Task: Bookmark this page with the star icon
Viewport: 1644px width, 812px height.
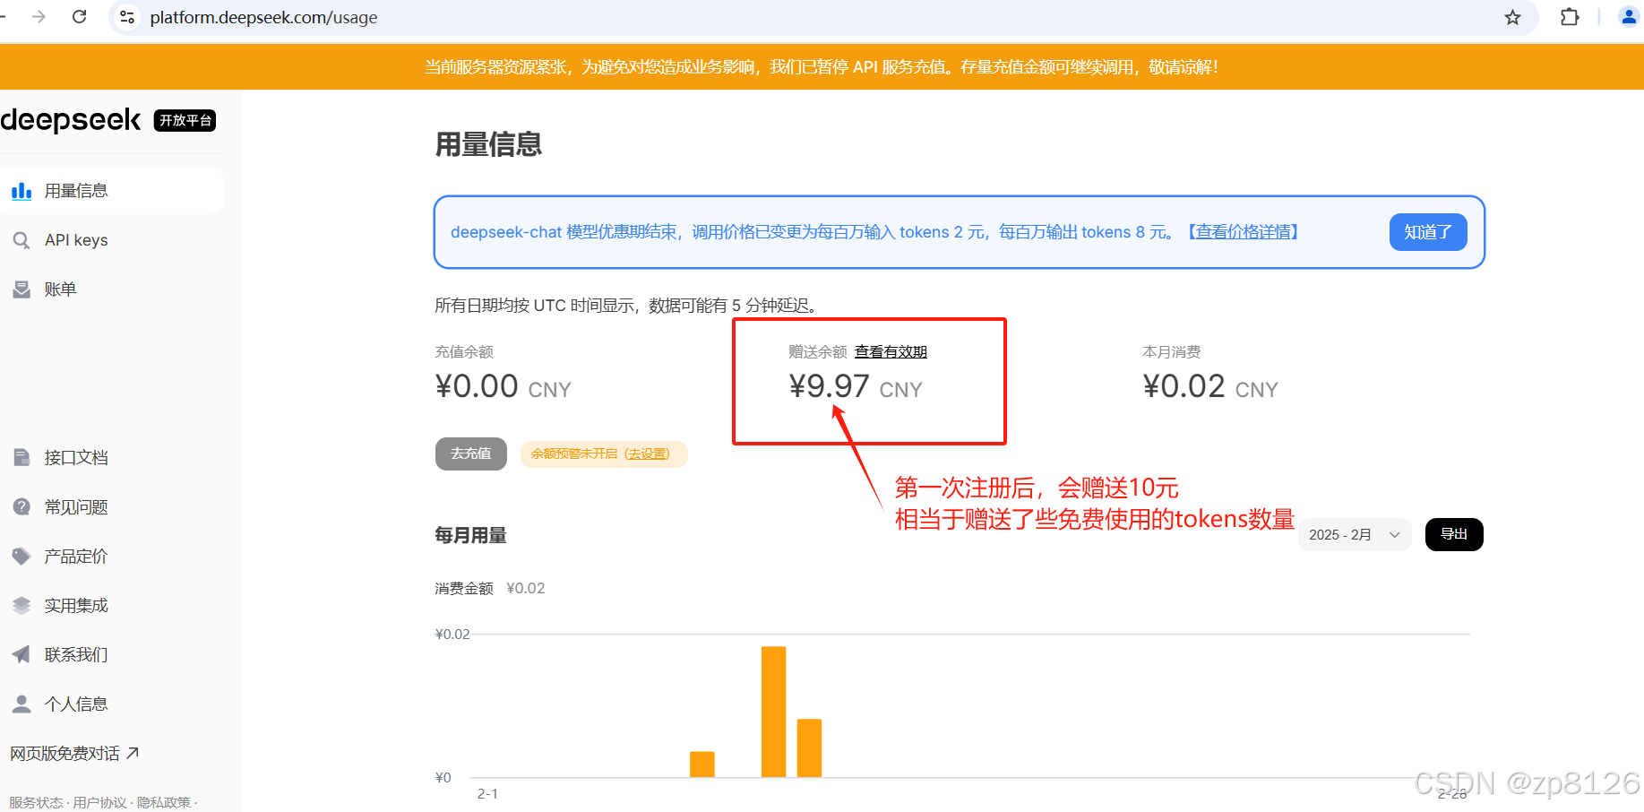Action: click(1512, 17)
